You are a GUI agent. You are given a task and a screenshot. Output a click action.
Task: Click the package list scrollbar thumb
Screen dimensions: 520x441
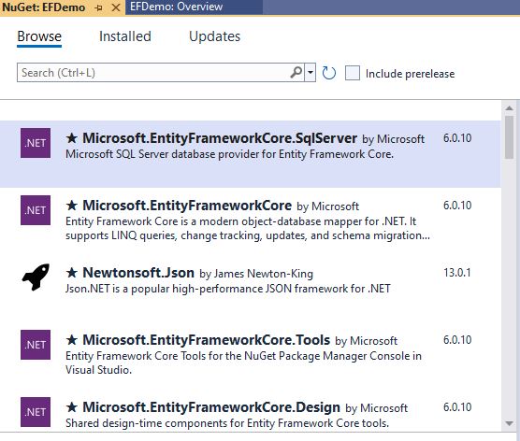(509, 137)
